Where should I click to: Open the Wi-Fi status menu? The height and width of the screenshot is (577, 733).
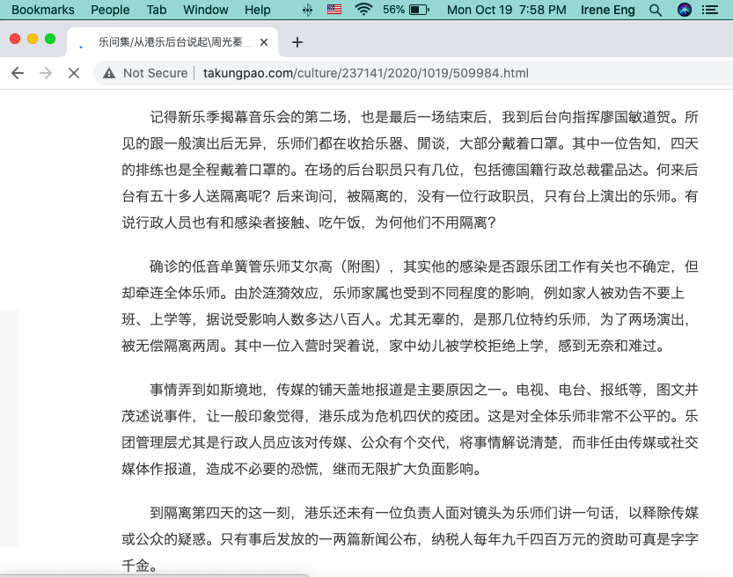[363, 10]
